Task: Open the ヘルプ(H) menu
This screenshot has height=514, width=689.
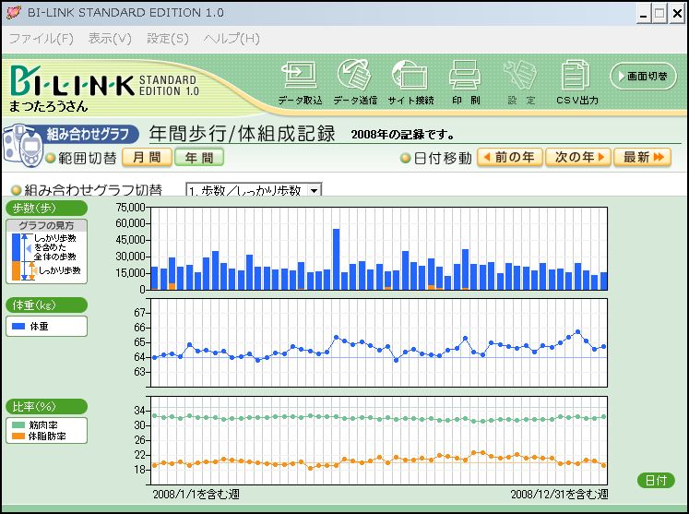Action: pyautogui.click(x=232, y=39)
